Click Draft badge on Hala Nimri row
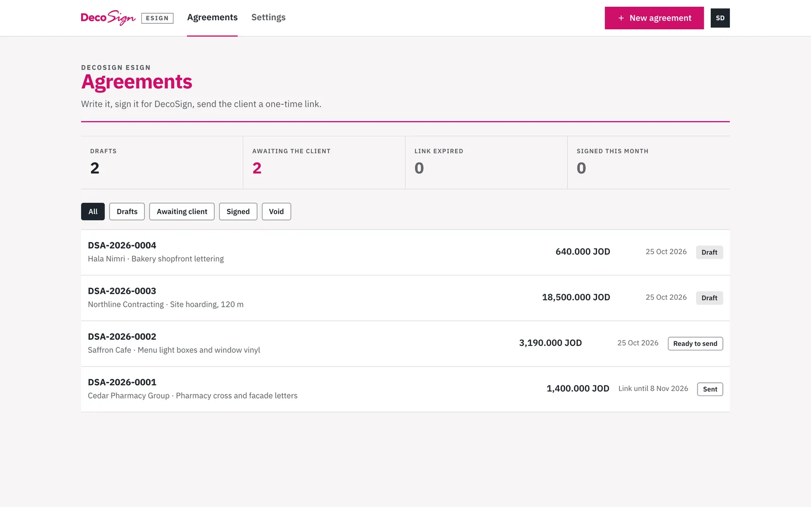 tap(709, 252)
